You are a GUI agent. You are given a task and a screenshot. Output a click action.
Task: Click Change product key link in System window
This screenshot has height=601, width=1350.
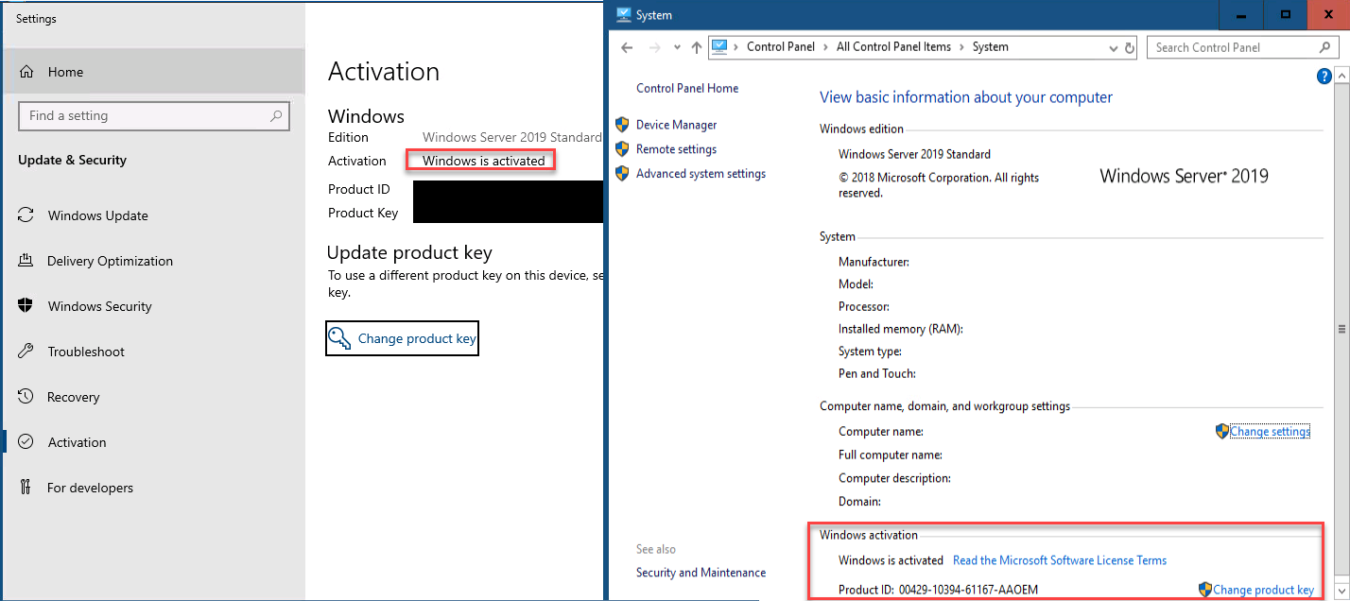tap(1263, 590)
